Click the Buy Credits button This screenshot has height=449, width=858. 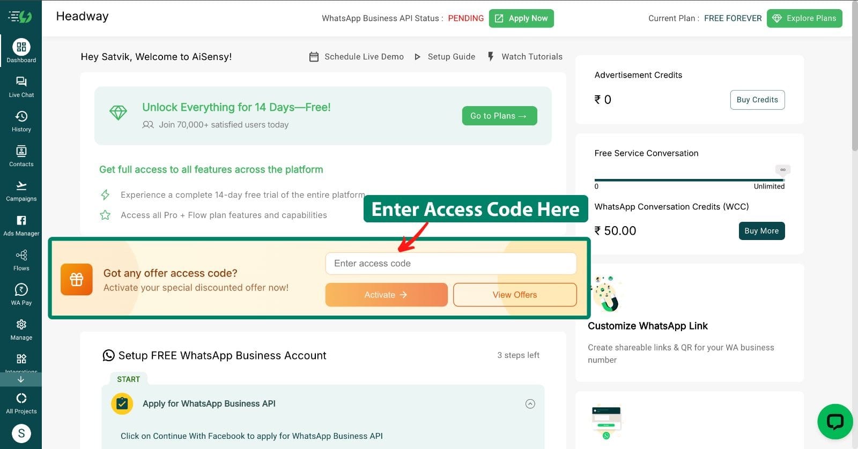click(757, 100)
